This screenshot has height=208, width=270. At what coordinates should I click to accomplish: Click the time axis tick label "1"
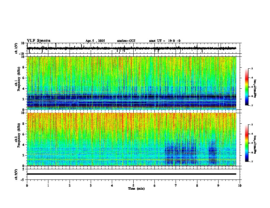point(48,186)
